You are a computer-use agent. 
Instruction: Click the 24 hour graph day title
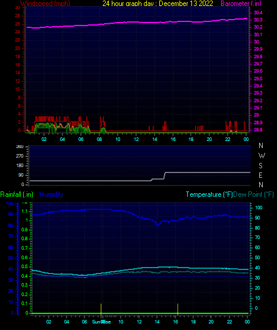pyautogui.click(x=158, y=4)
